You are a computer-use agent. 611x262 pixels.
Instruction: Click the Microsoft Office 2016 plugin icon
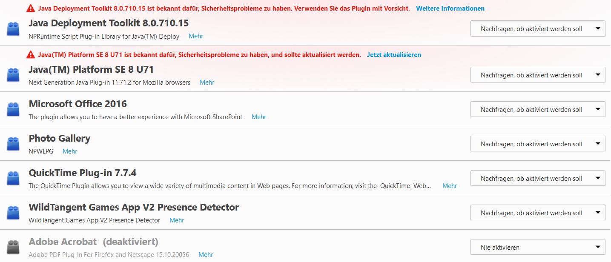pyautogui.click(x=14, y=110)
